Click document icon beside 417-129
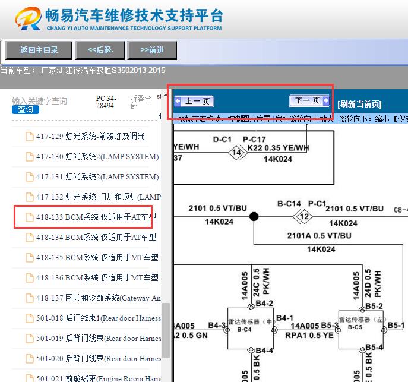Screen dimensions: 408x382 (30, 136)
